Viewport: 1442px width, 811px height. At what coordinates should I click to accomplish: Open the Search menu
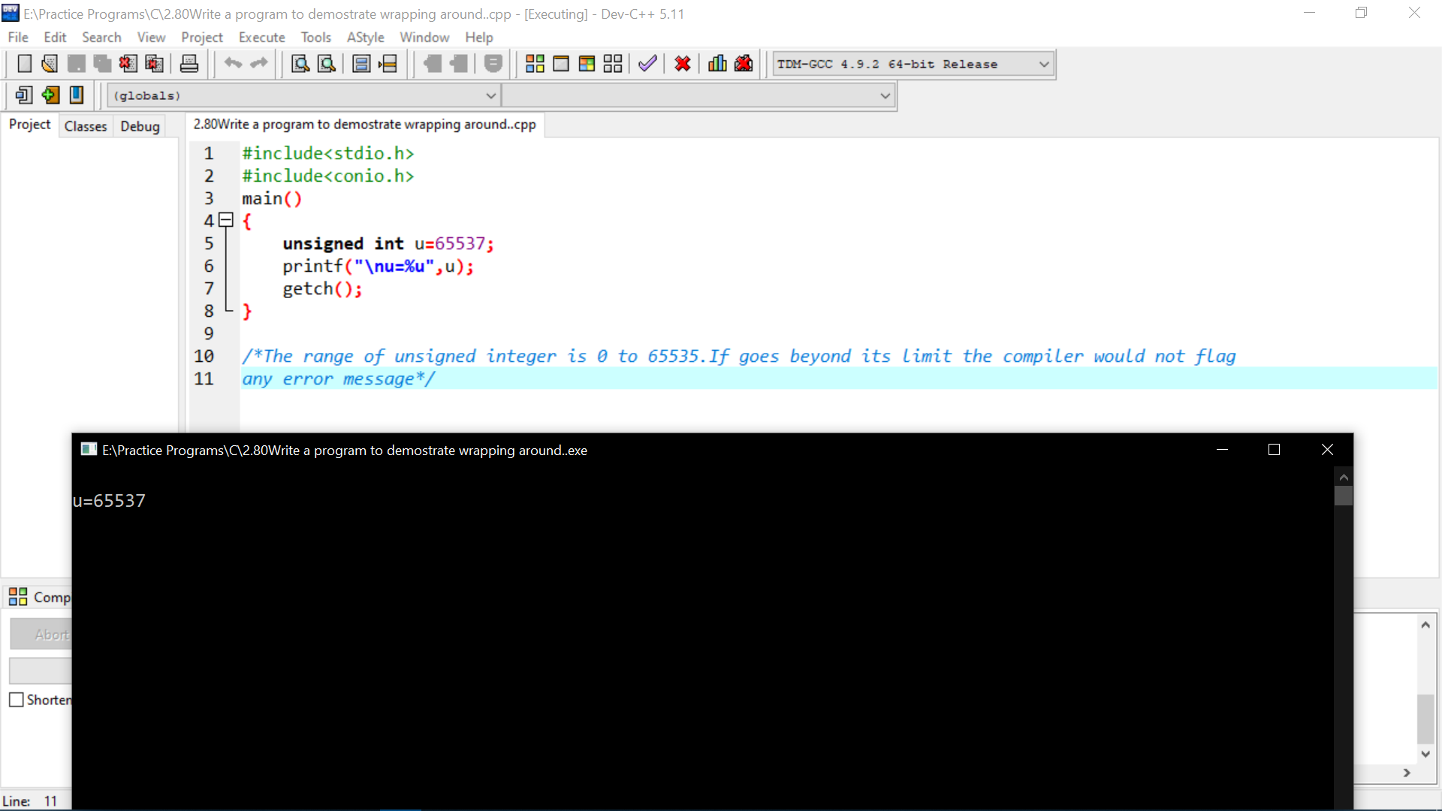coord(101,38)
